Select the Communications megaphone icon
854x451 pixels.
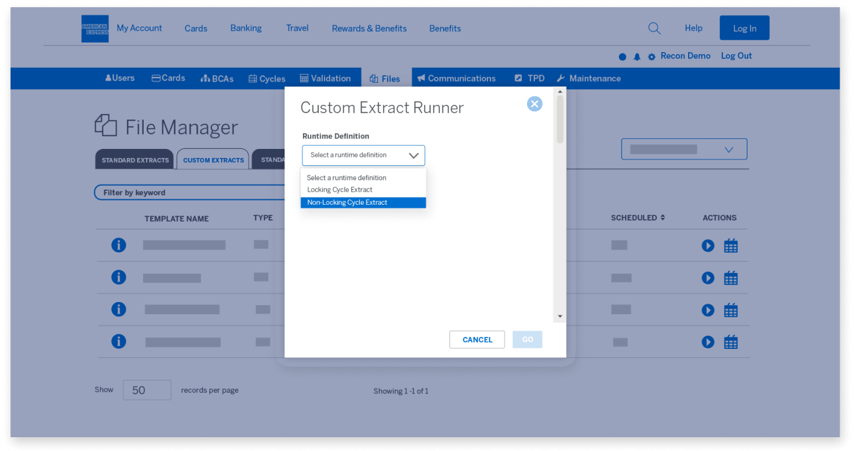point(422,78)
